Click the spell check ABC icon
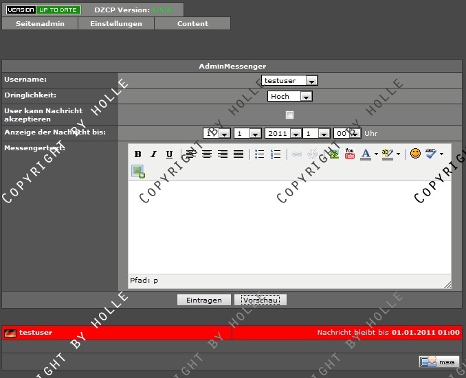The image size is (466, 378). [x=431, y=154]
